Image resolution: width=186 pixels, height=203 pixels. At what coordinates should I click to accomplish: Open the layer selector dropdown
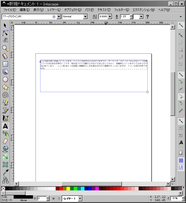pyautogui.click(x=80, y=198)
